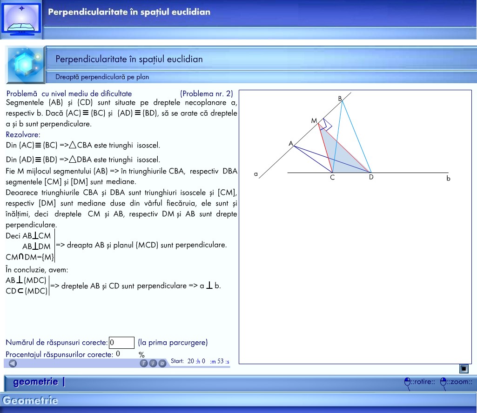
Task: Click point C on line b
Action: (x=332, y=173)
